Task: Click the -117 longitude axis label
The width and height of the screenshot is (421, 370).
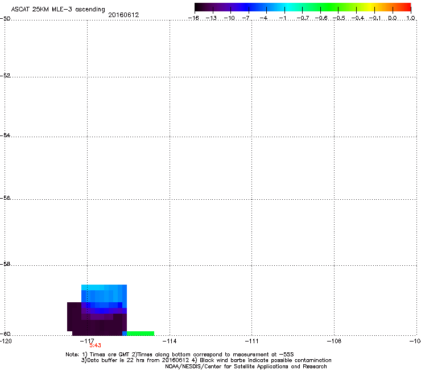Action: point(87,341)
